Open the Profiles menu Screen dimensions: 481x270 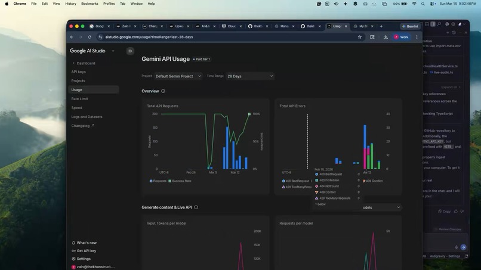coord(109,4)
